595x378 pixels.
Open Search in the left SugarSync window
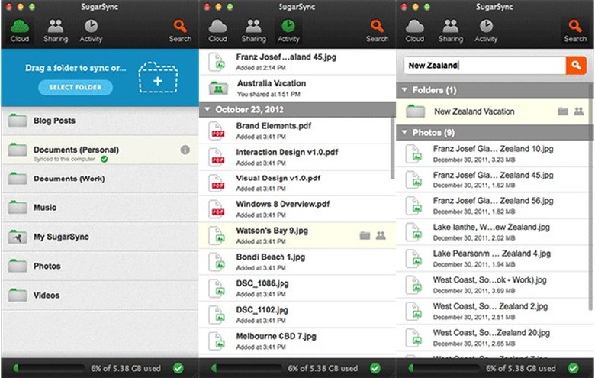180,31
